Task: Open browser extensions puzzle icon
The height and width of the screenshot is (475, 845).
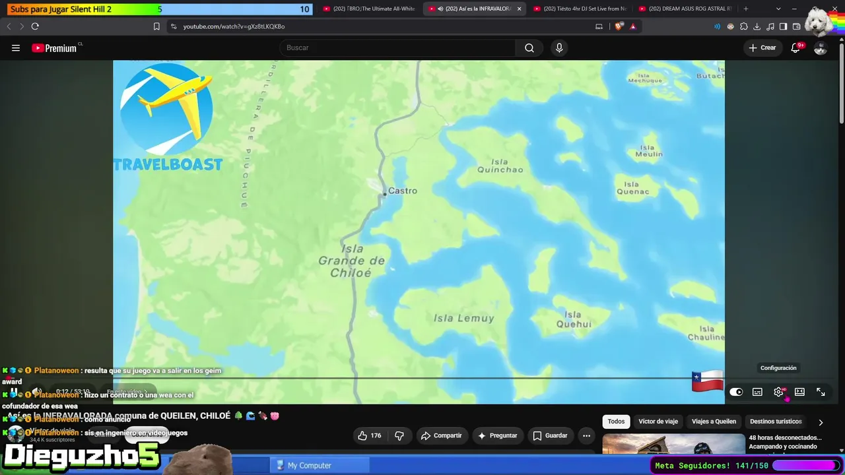Action: click(x=744, y=26)
